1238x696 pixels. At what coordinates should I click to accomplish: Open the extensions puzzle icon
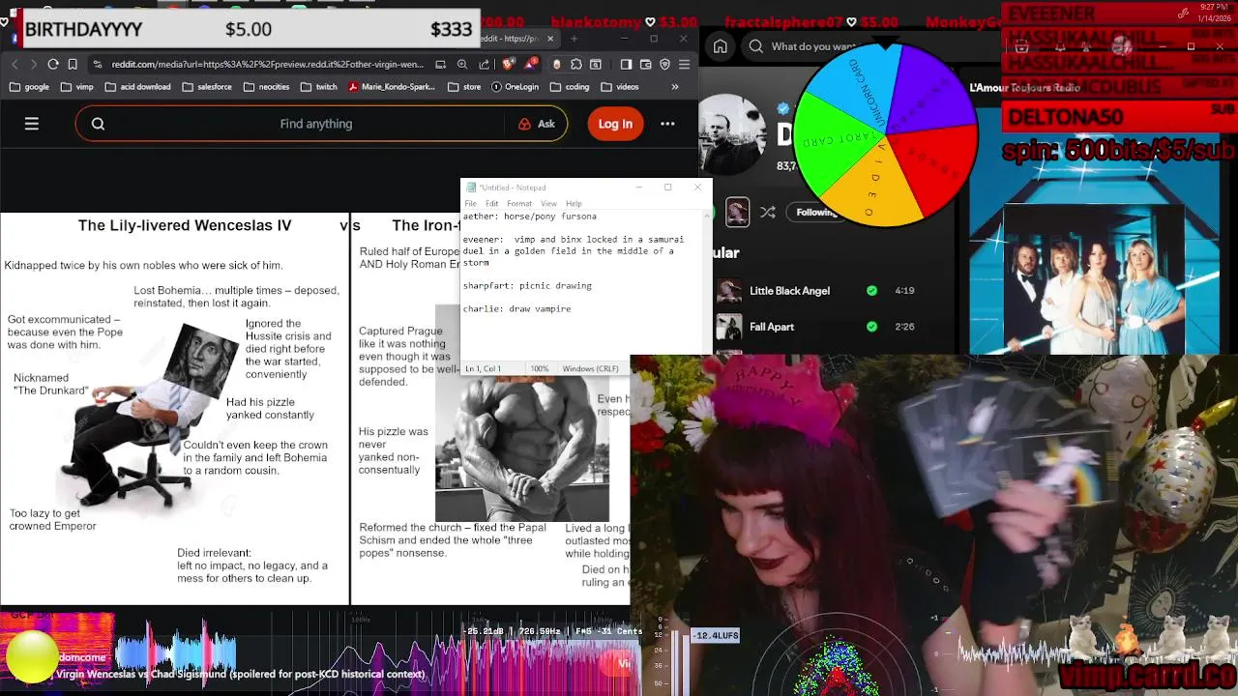click(x=576, y=65)
